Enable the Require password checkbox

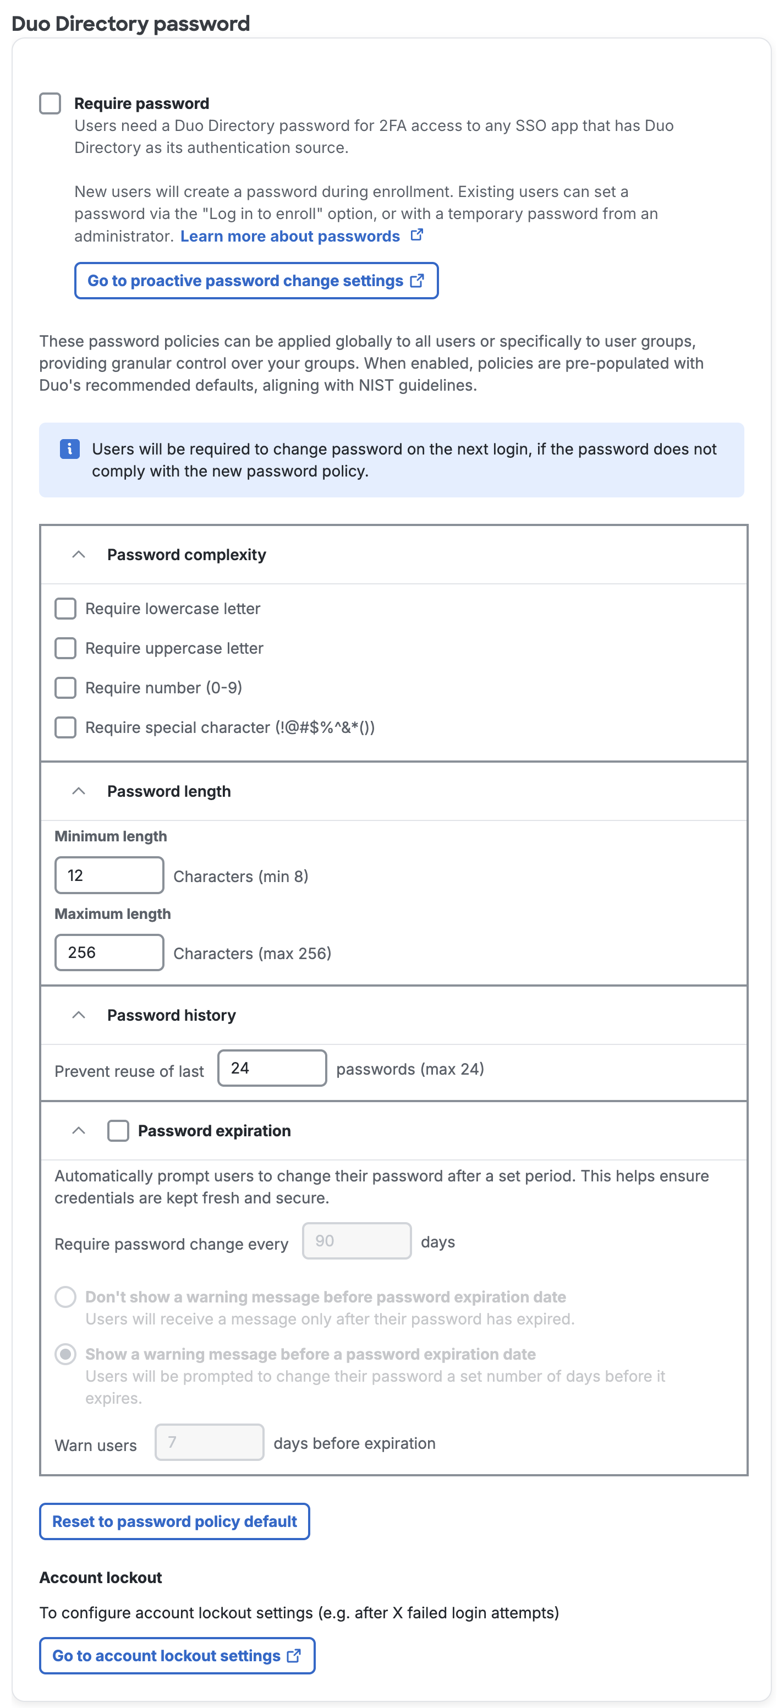click(50, 103)
